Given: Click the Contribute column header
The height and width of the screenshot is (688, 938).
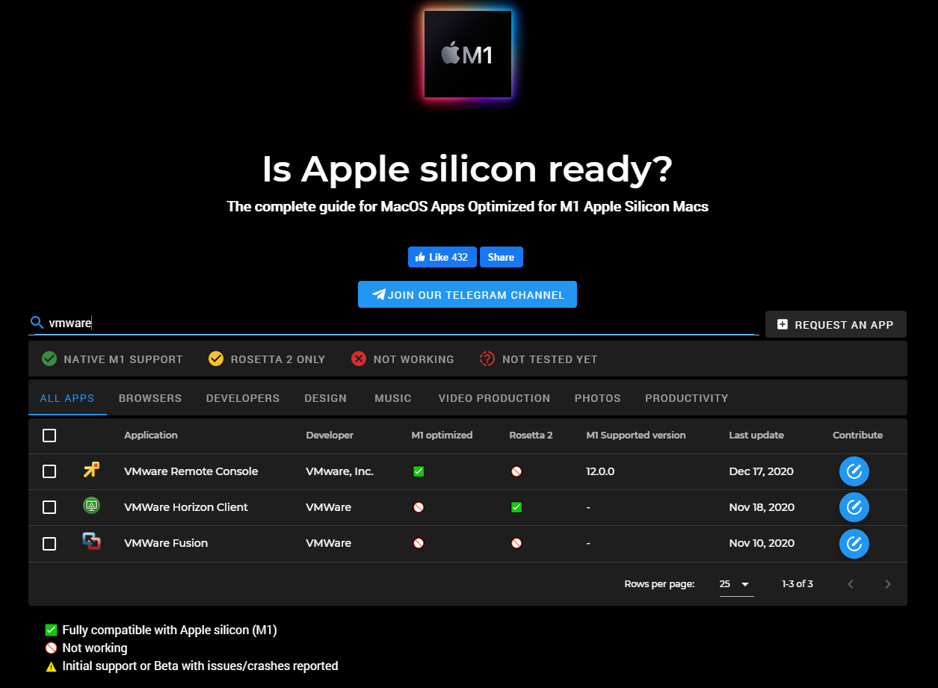Looking at the screenshot, I should coord(858,435).
